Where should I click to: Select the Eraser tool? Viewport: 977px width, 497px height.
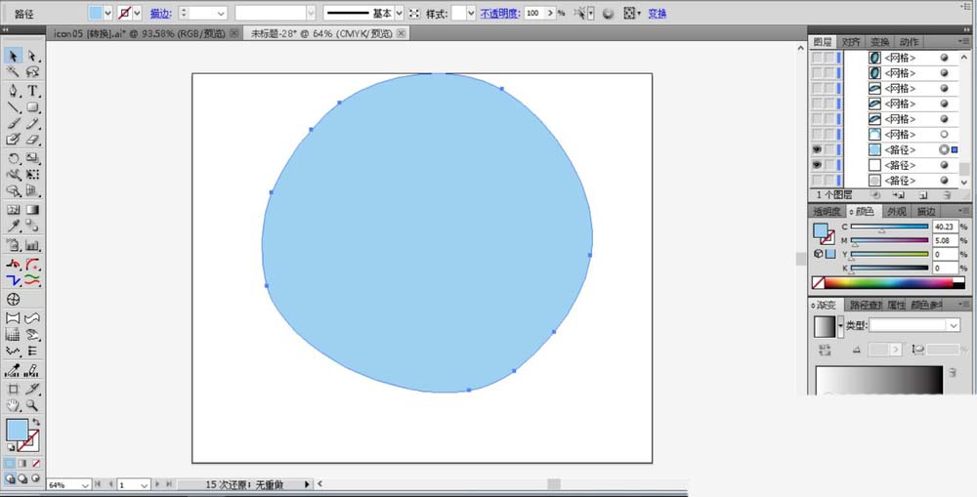(x=32, y=140)
